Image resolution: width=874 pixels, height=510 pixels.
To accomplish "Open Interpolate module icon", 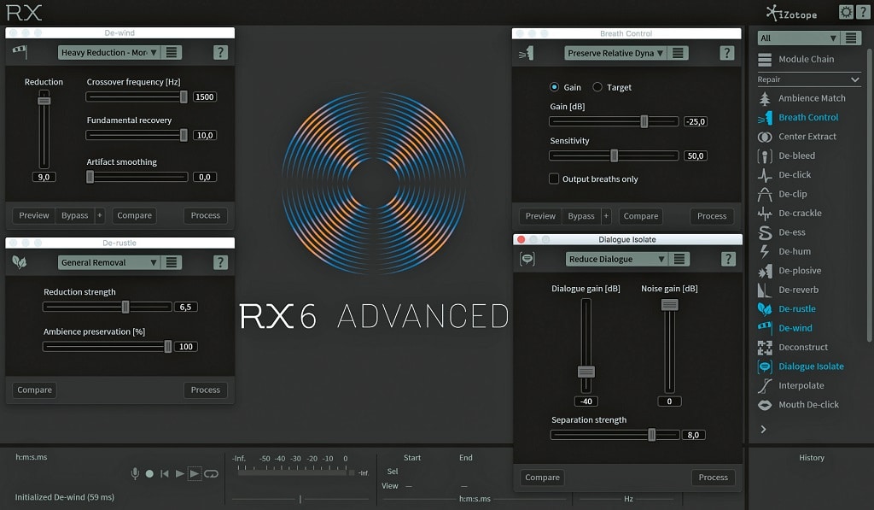I will 765,385.
